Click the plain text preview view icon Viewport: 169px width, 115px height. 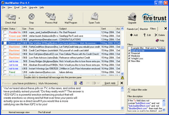[x=76, y=83]
